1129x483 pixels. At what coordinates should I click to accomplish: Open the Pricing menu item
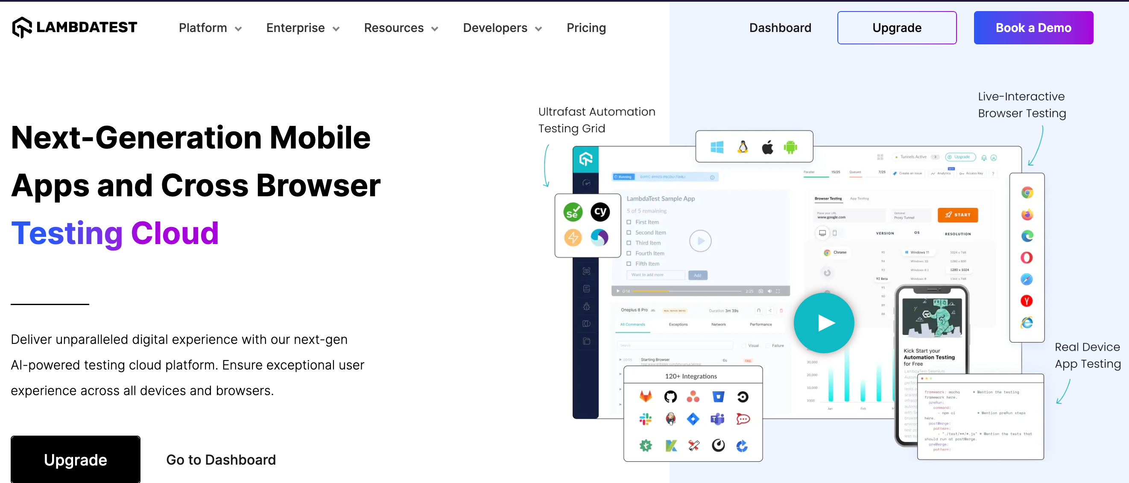[588, 28]
